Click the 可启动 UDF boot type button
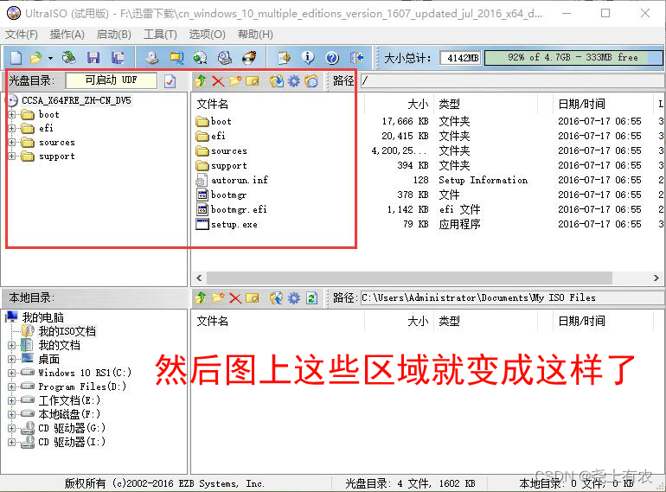Image resolution: width=666 pixels, height=492 pixels. tap(111, 80)
